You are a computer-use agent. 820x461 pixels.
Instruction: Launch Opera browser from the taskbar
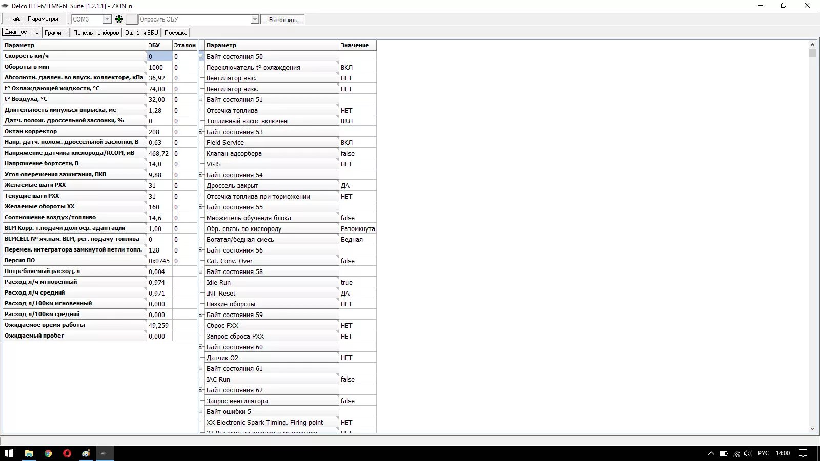(x=67, y=453)
